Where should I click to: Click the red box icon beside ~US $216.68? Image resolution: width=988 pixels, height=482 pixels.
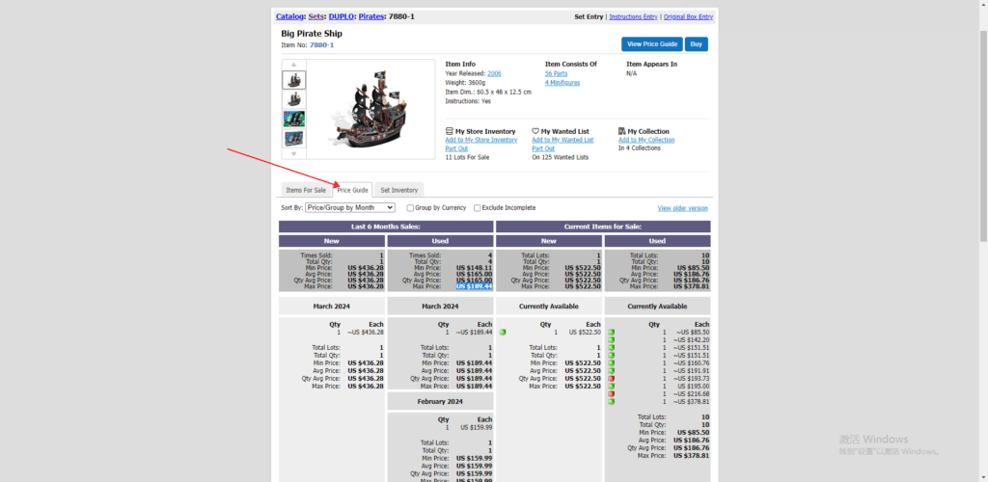(x=611, y=394)
